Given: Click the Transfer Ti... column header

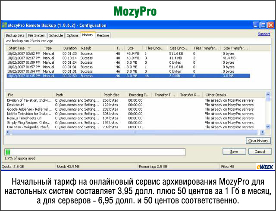Looking at the screenshot, I should 165,95.
